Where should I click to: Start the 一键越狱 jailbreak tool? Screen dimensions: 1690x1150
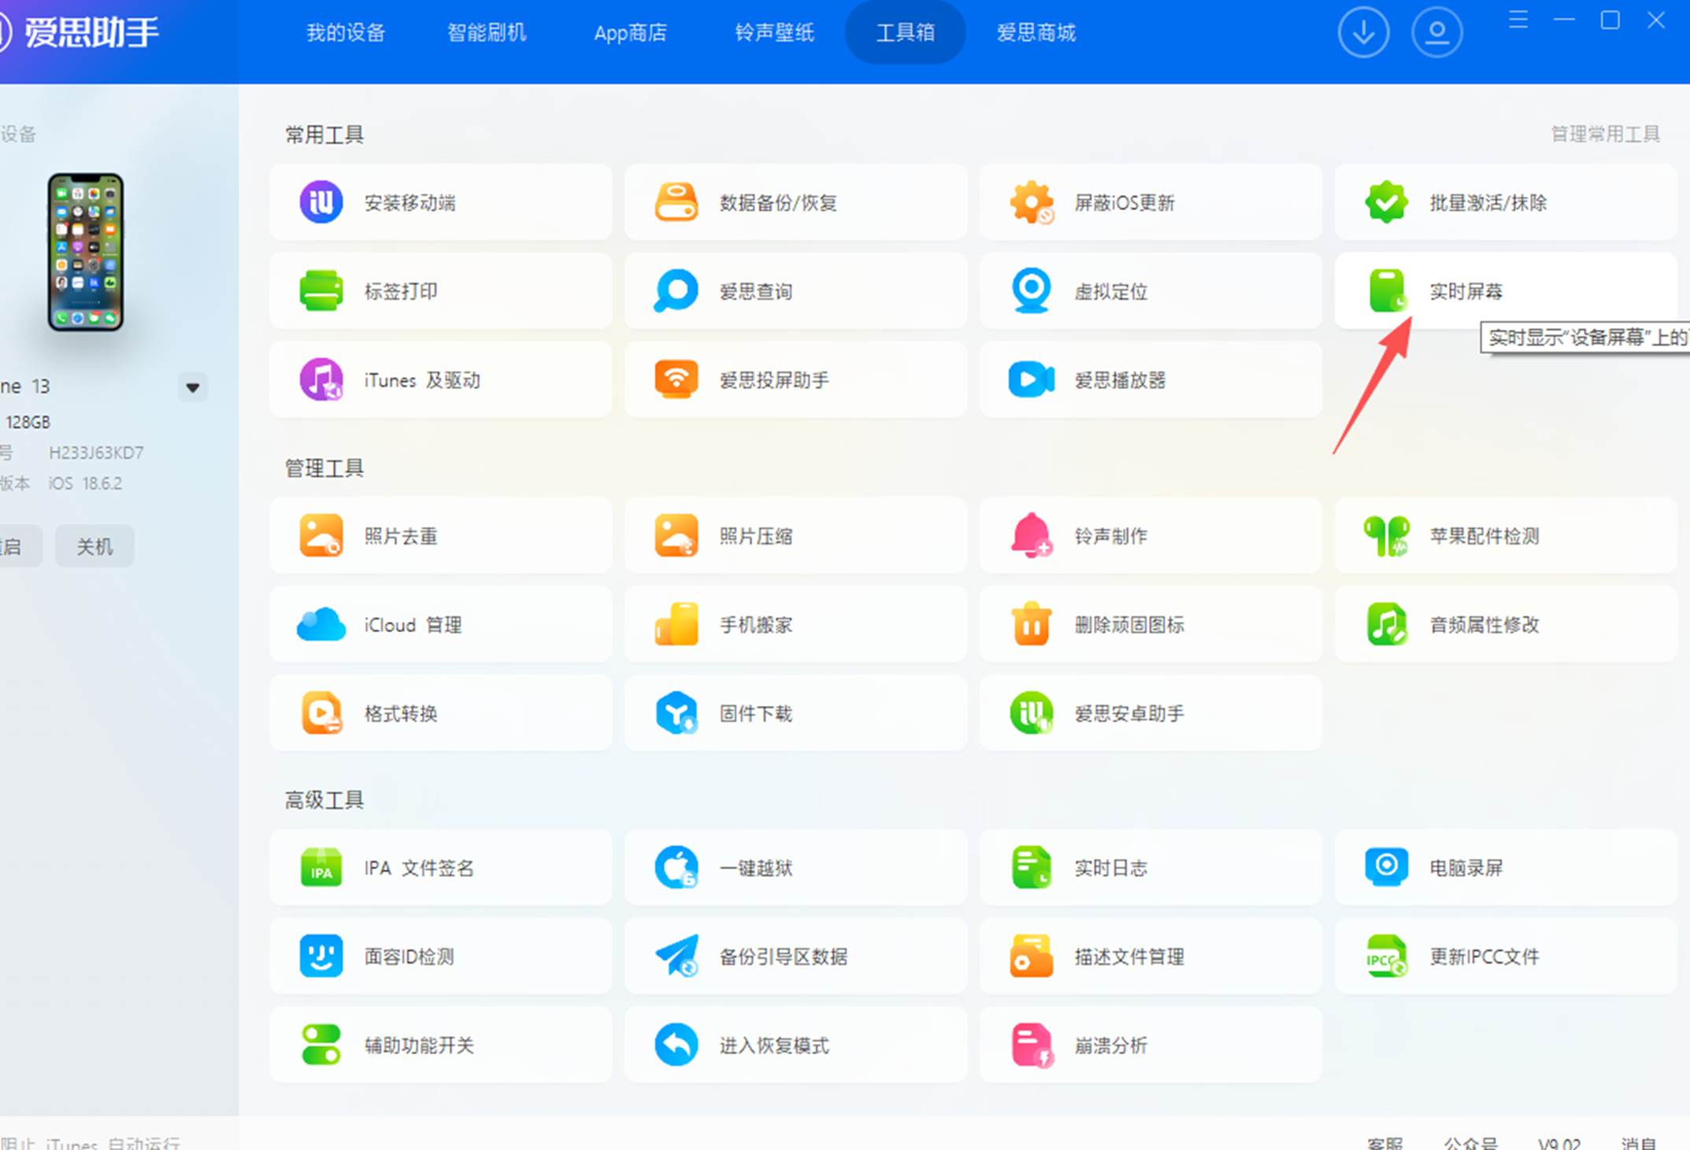pos(754,868)
